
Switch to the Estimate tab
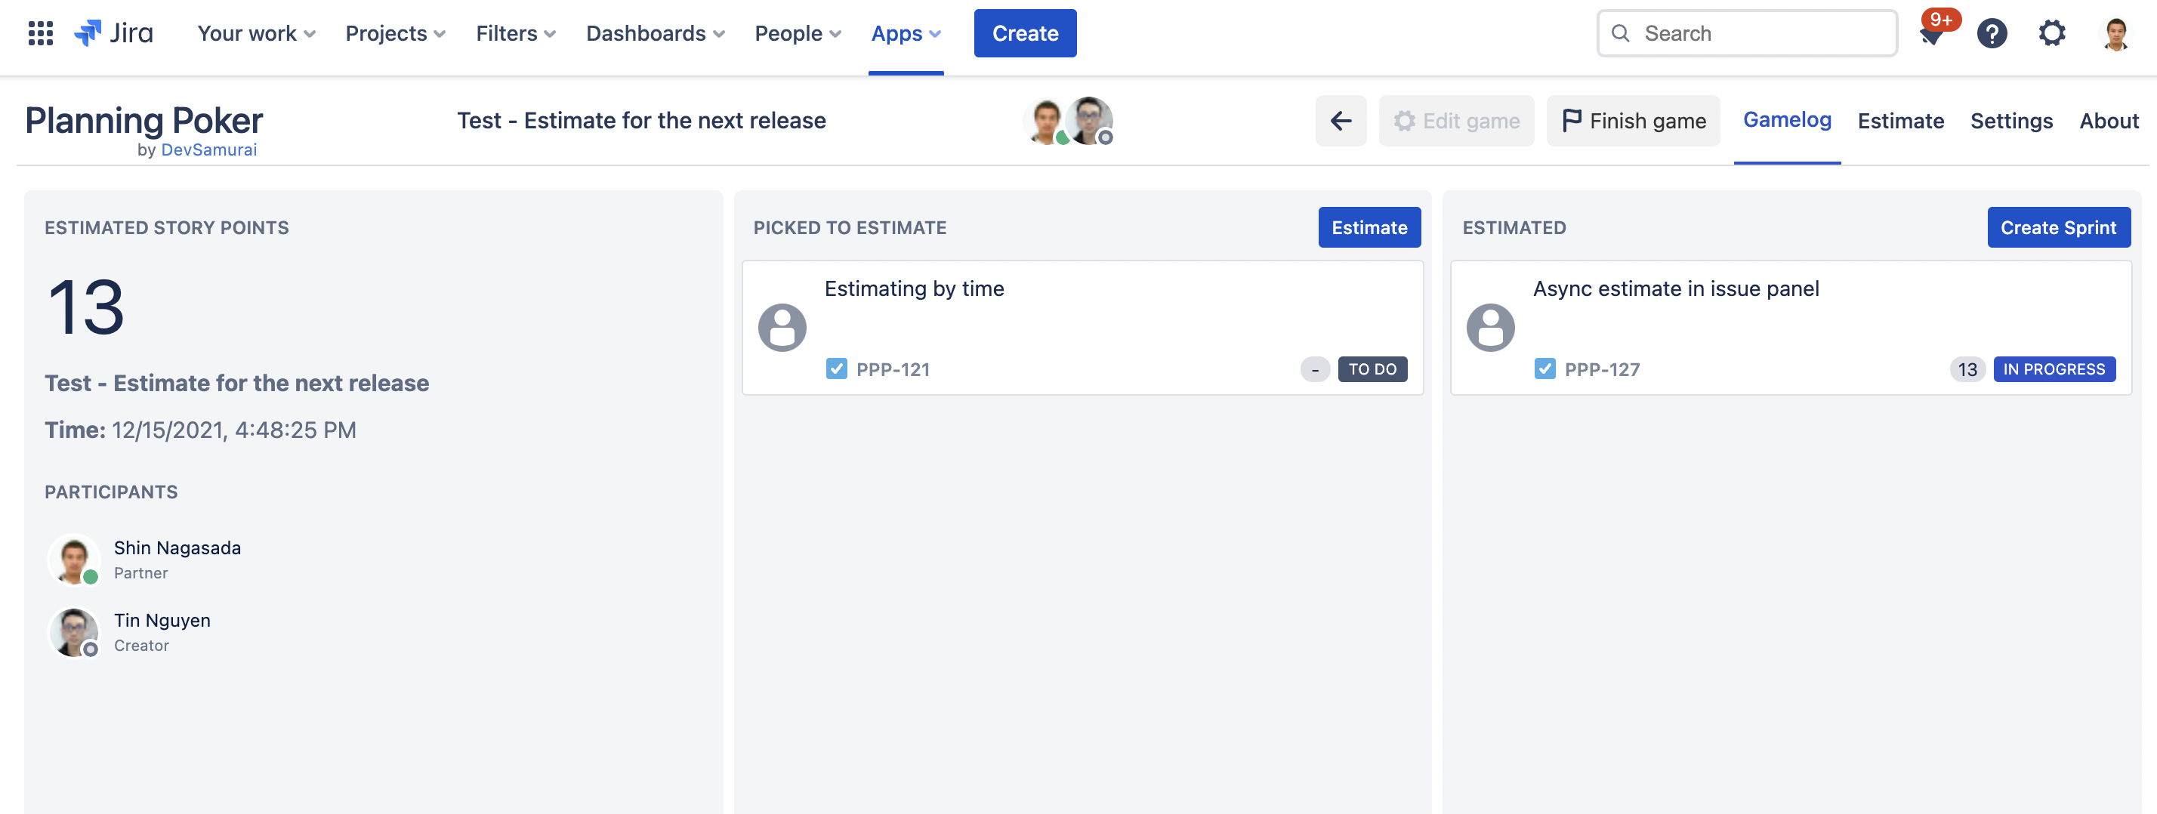(x=1900, y=121)
